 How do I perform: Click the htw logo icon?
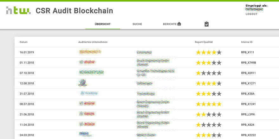point(18,11)
